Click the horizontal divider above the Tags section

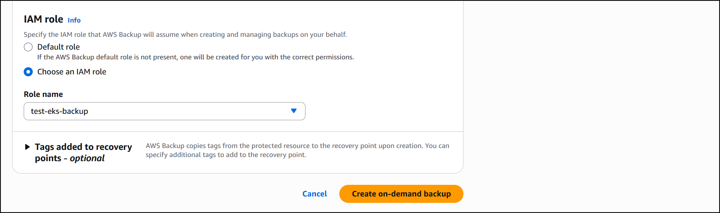(238, 132)
